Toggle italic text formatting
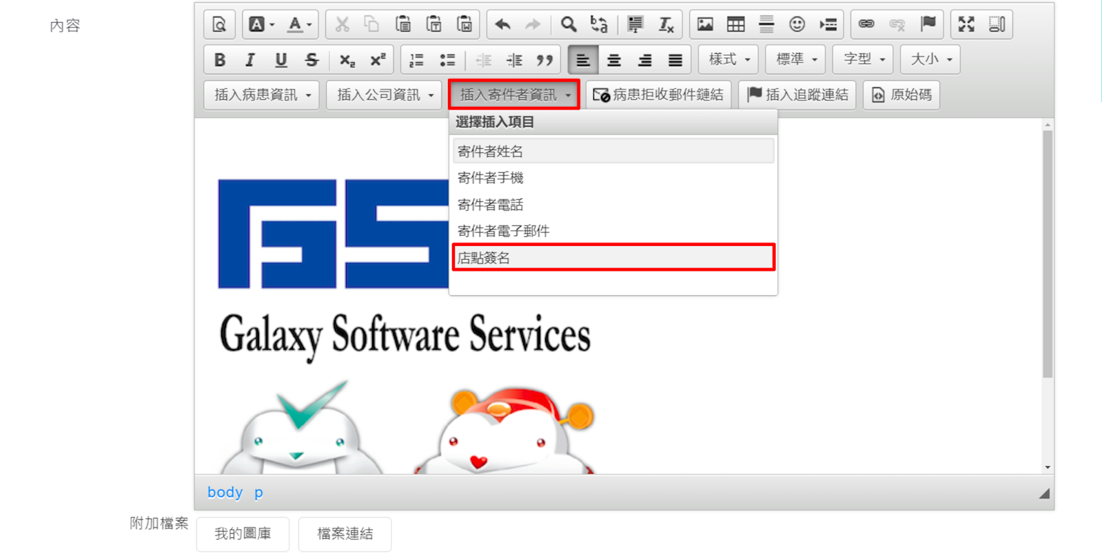Viewport: 1102px width, 560px height. coord(250,60)
